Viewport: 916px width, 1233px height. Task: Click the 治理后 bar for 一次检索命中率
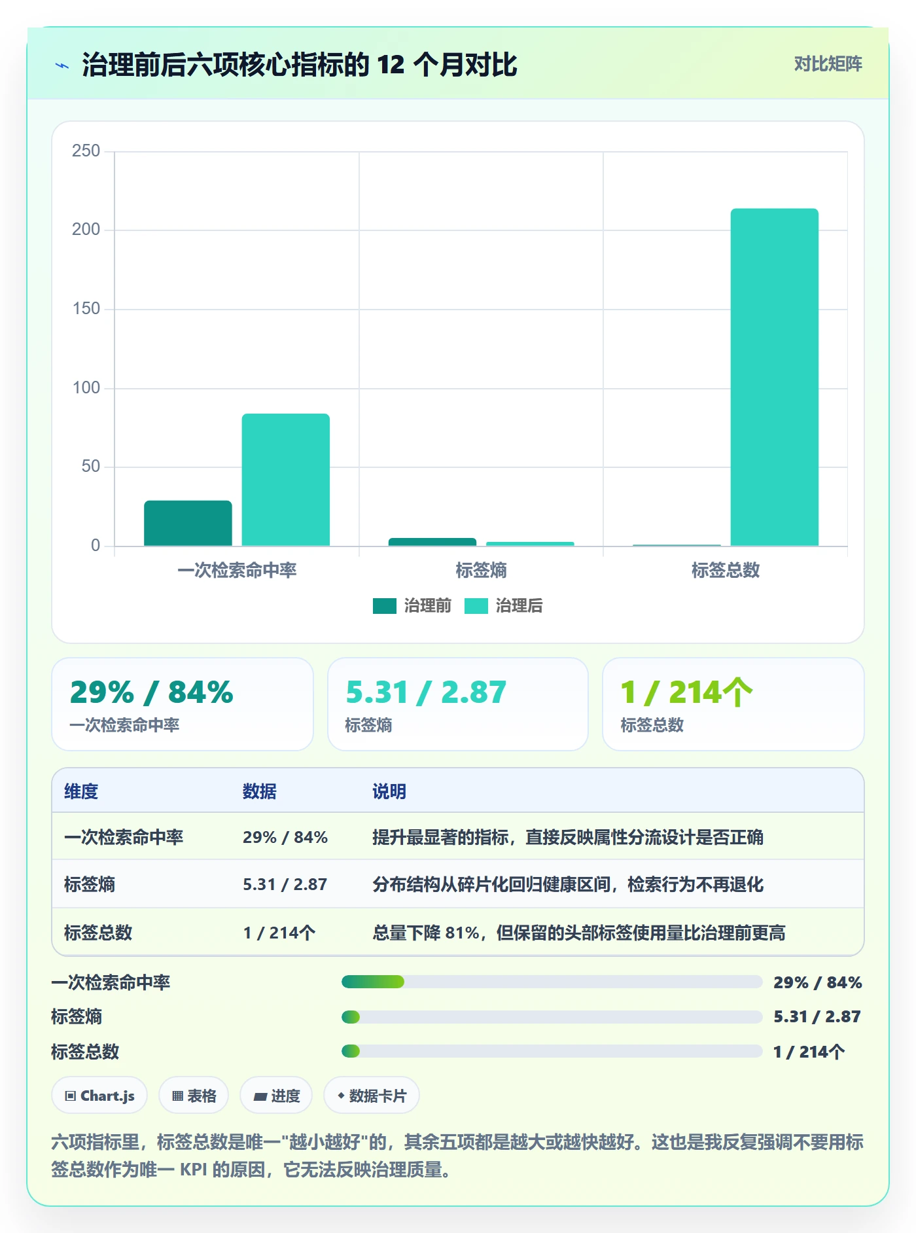click(x=286, y=480)
